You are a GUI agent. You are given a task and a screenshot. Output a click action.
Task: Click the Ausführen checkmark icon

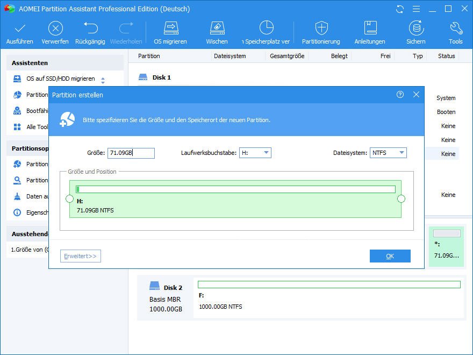pyautogui.click(x=20, y=29)
